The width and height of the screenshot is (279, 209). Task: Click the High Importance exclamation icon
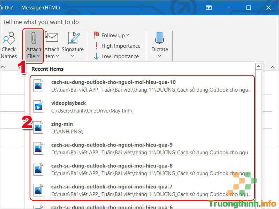click(97, 46)
